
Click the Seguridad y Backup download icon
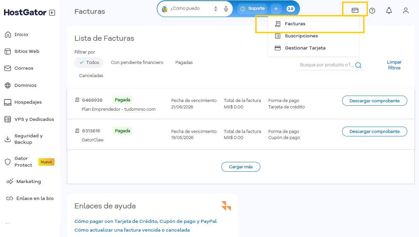click(8, 139)
